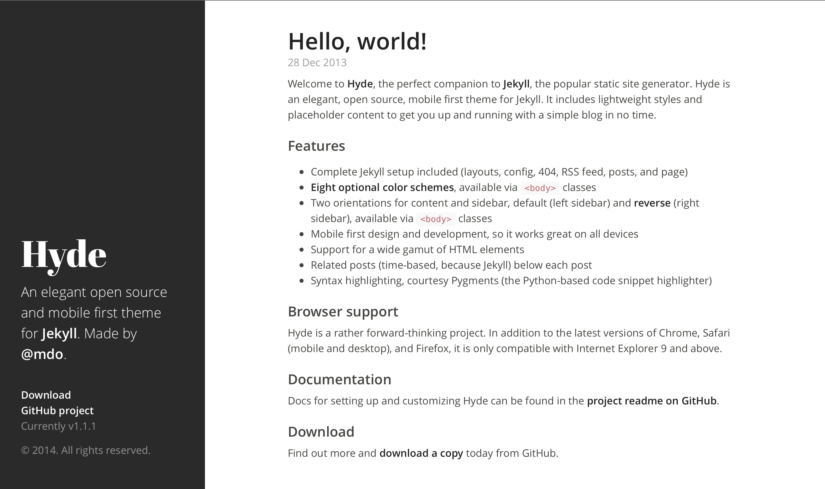Click the download a copy link
Image resolution: width=825 pixels, height=489 pixels.
pos(421,453)
